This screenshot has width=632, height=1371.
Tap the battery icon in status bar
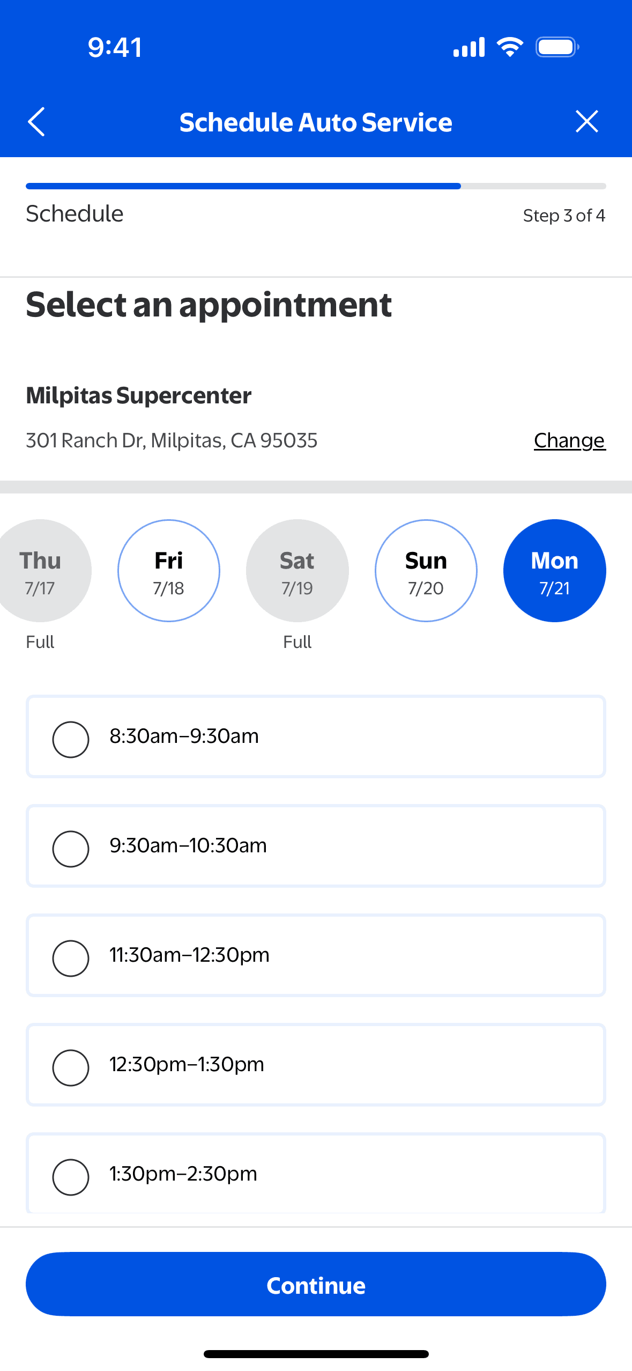point(557,47)
